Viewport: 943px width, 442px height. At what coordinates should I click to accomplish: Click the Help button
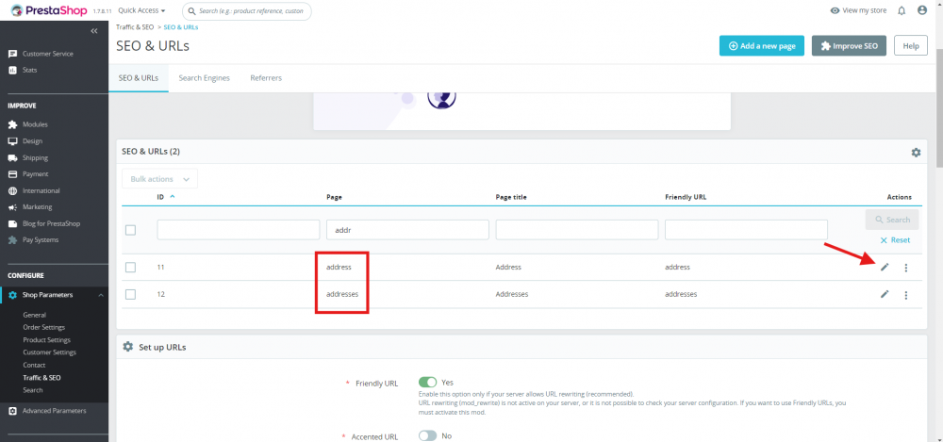(x=911, y=45)
